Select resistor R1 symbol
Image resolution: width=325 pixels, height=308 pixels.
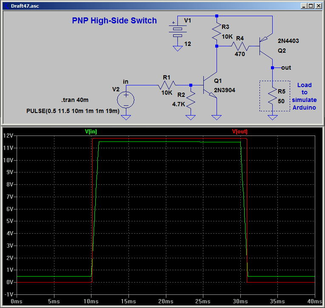coord(167,85)
